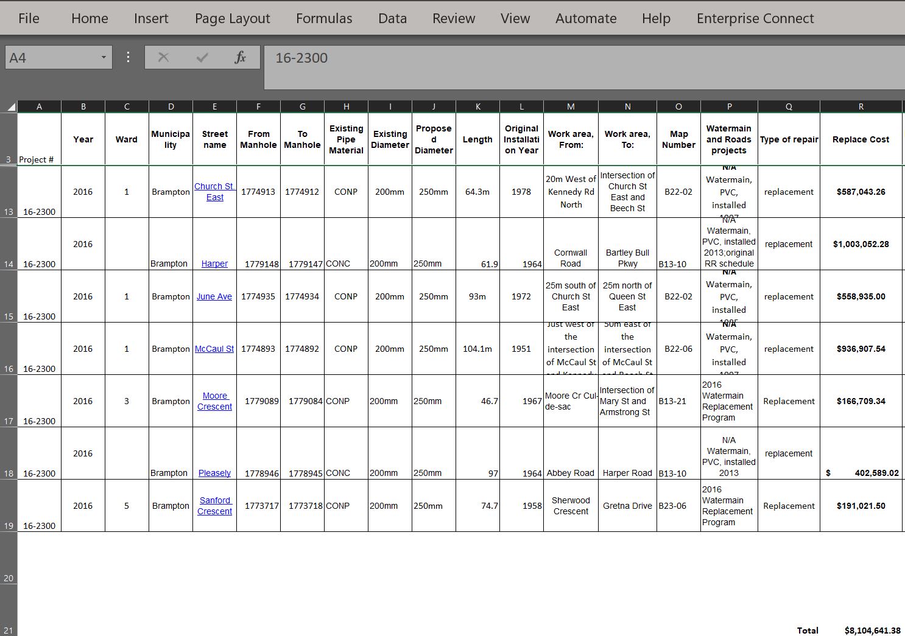Switch to the View tab
The height and width of the screenshot is (636, 905).
coord(515,18)
